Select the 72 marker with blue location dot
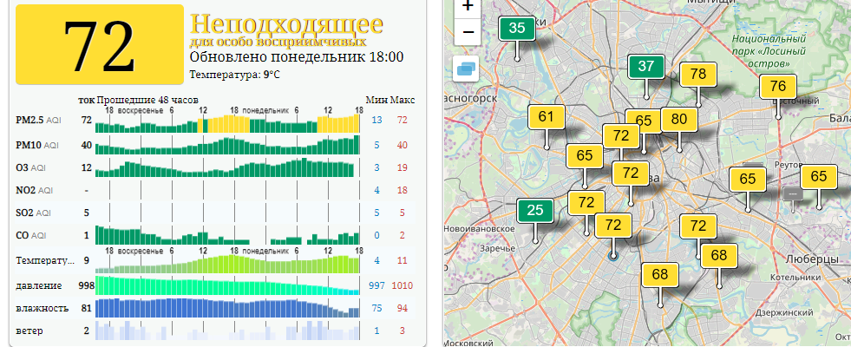Viewport: 851px width, 347px height. point(612,225)
